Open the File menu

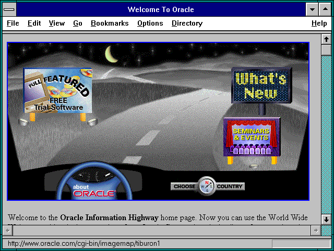(13, 23)
